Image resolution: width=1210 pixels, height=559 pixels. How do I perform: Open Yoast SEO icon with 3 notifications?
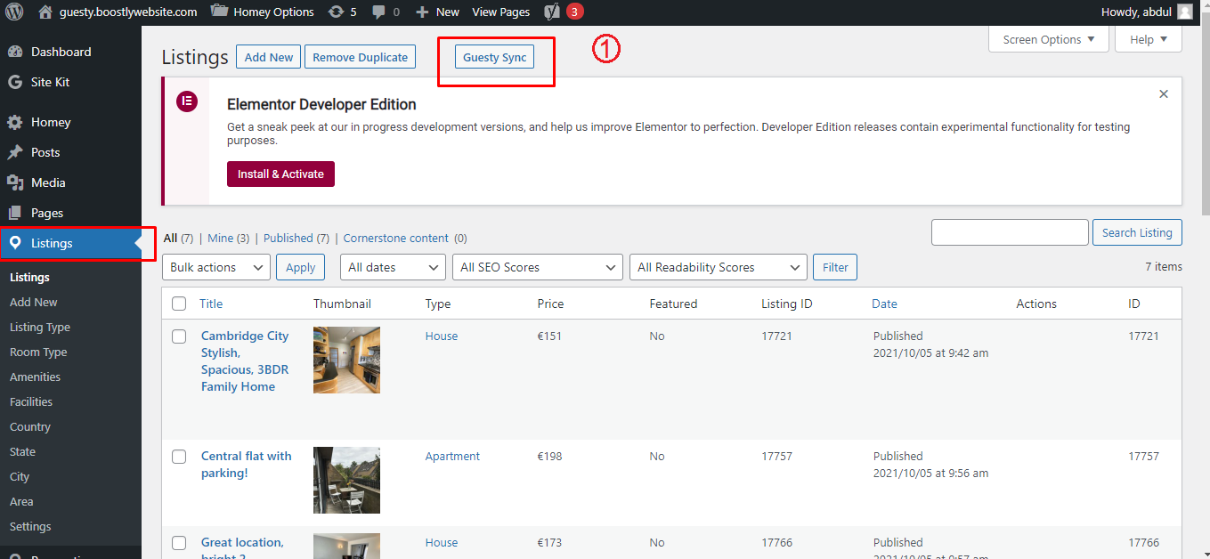pyautogui.click(x=564, y=12)
